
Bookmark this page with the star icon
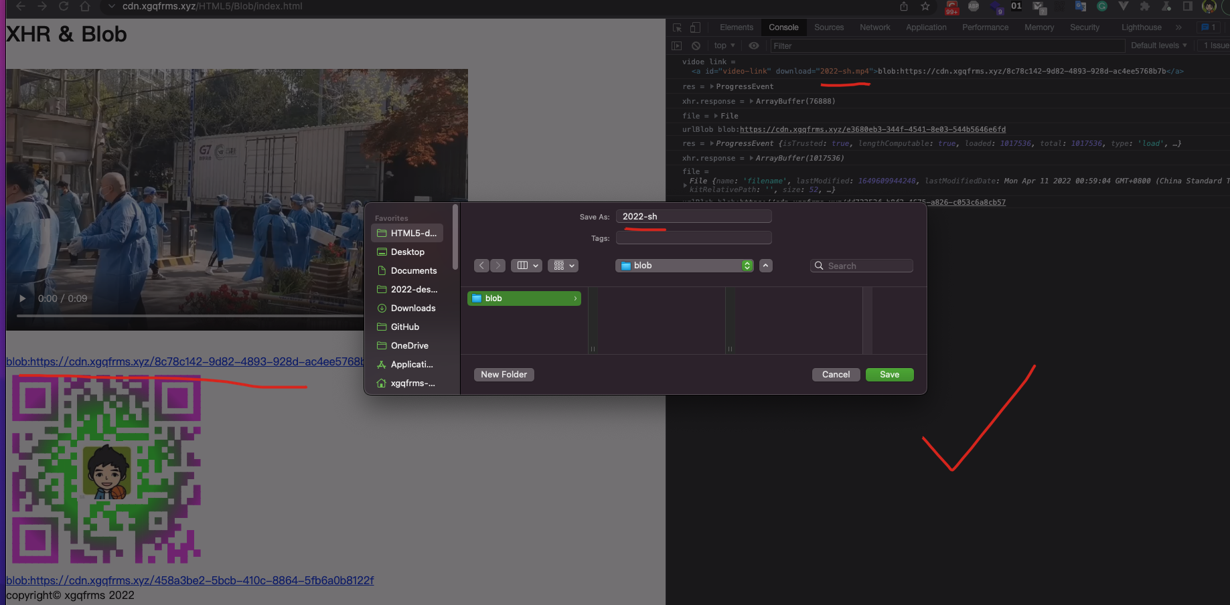click(925, 6)
